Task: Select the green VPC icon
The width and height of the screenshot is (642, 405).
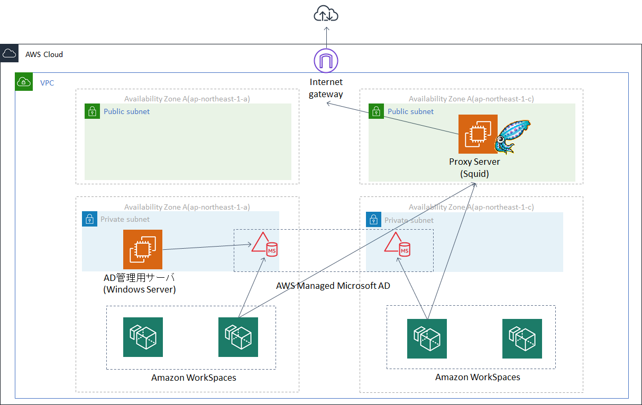Action: click(24, 82)
